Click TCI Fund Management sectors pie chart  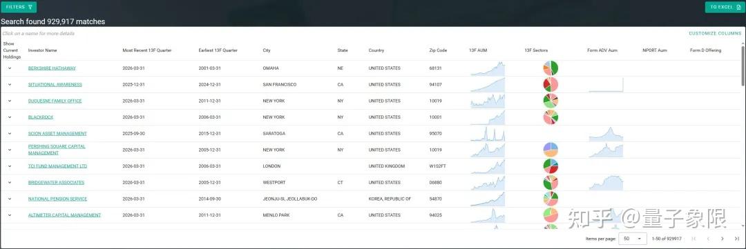point(551,166)
